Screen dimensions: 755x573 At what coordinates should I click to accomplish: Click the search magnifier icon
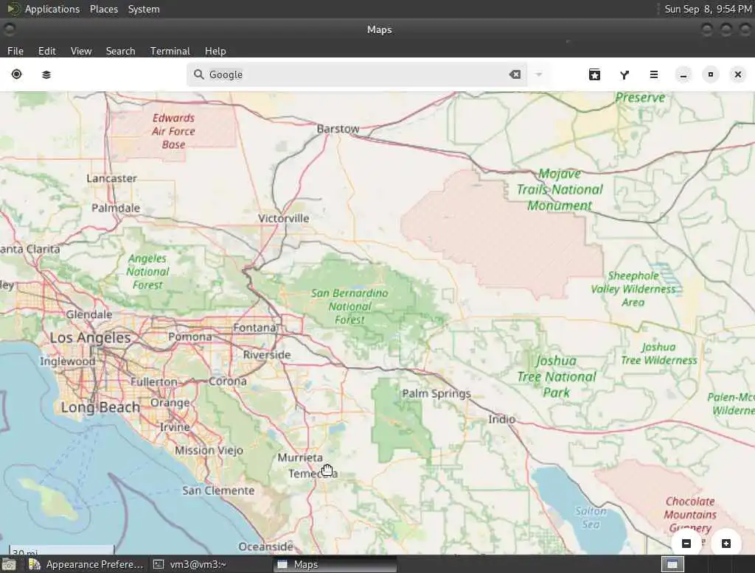click(x=198, y=74)
